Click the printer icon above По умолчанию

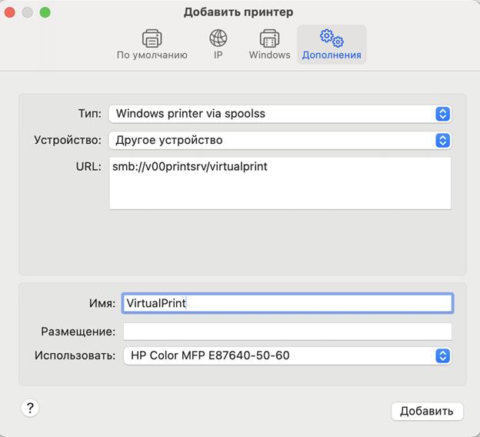click(152, 38)
